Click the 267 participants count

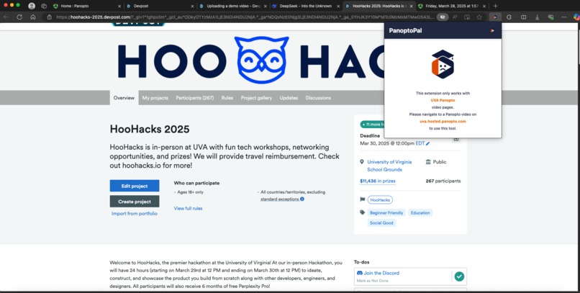443,181
